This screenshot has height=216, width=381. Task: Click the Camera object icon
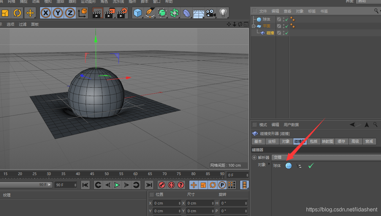click(x=211, y=13)
